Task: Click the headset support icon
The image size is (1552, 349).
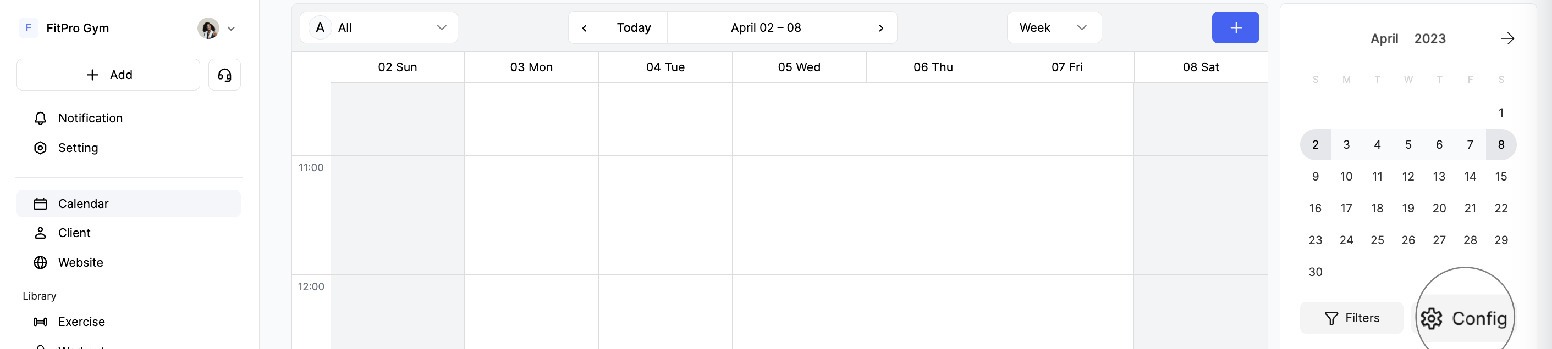Action: pos(225,75)
